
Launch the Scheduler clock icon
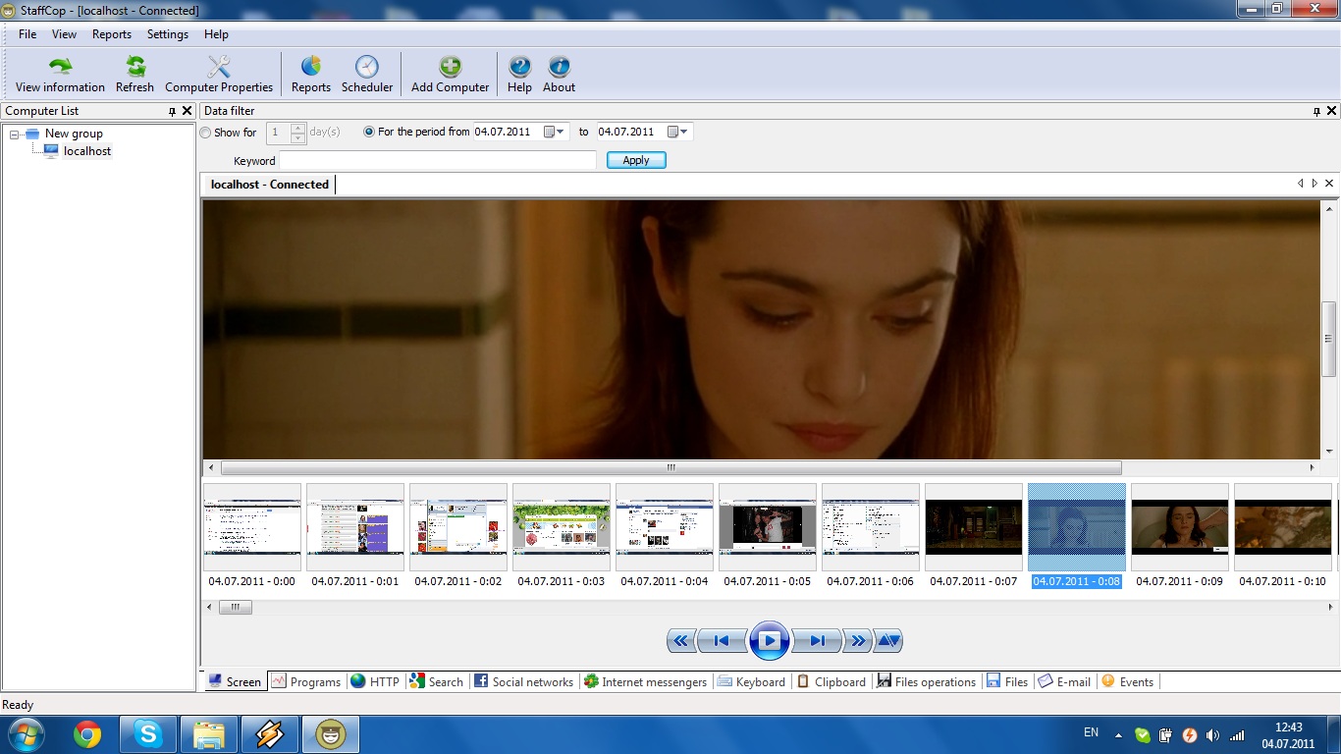367,75
